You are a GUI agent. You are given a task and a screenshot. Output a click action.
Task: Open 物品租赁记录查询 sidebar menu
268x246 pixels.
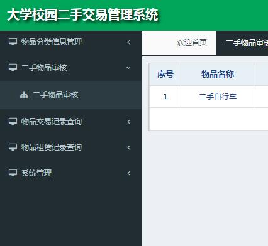coord(71,147)
